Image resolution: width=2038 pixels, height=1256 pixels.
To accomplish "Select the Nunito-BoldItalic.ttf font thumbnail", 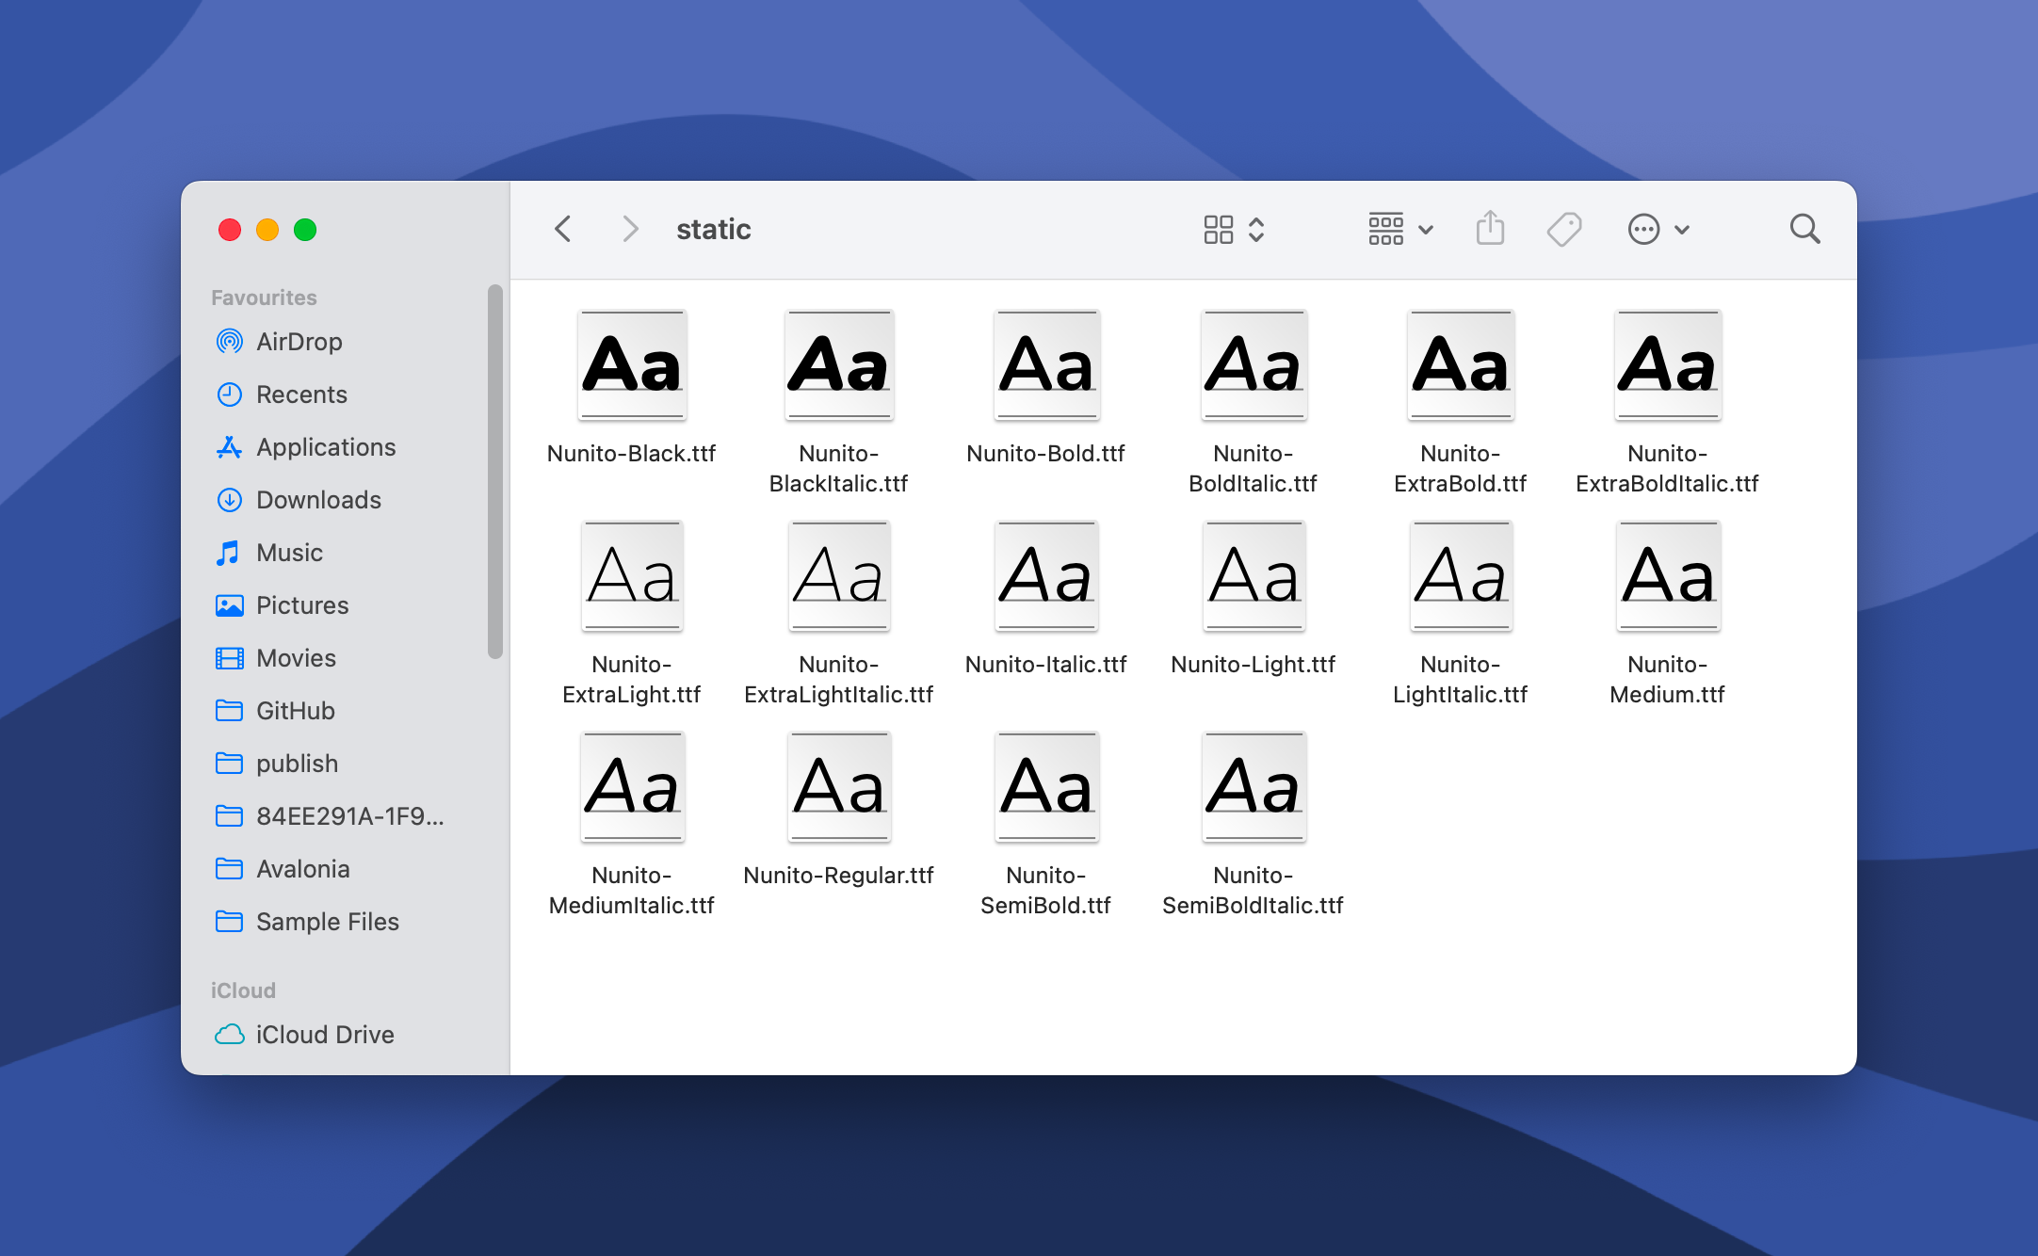I will (1254, 364).
